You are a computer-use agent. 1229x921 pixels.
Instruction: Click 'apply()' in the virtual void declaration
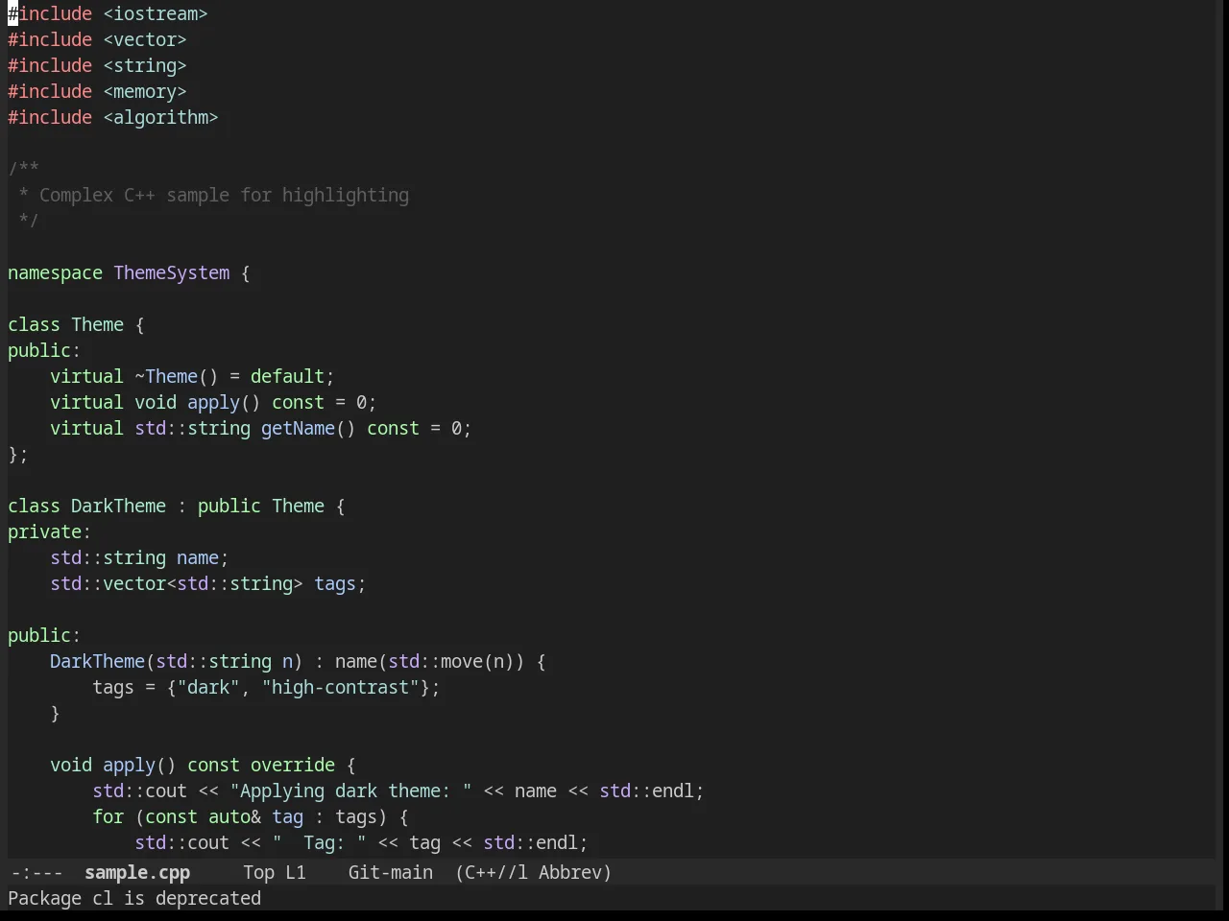point(224,402)
